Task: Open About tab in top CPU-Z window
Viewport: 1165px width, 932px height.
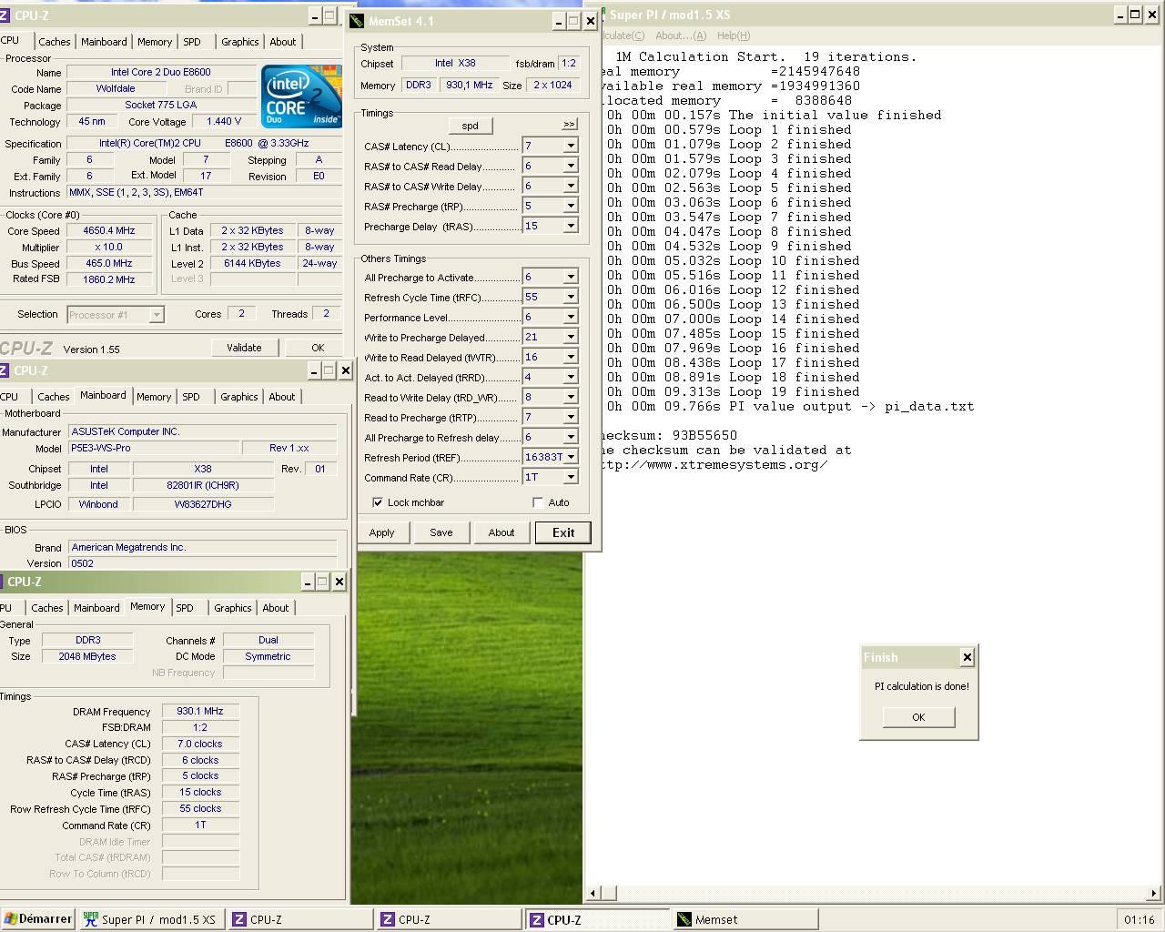Action: coord(282,42)
